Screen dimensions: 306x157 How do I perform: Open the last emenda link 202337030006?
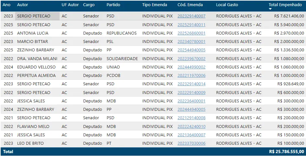[191, 143]
